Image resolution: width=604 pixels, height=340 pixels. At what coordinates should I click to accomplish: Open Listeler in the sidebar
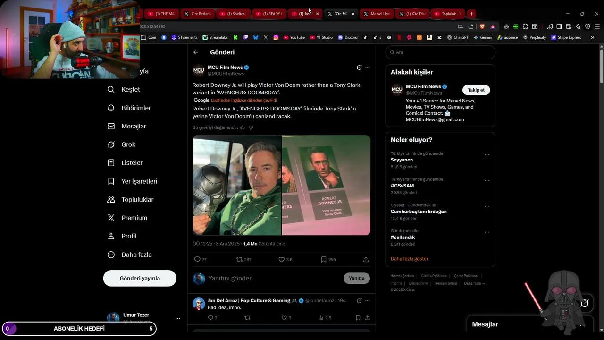[x=125, y=163]
